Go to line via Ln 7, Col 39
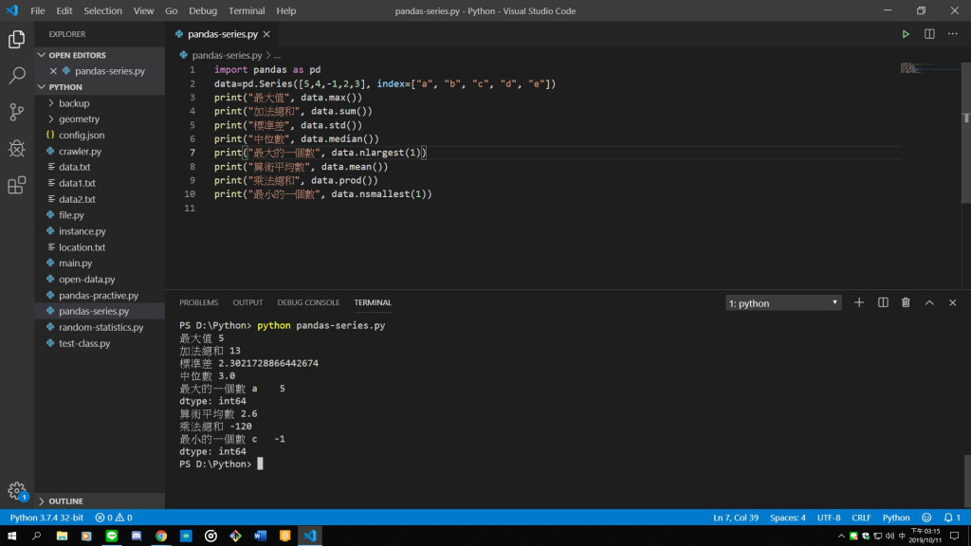Screen dimensions: 971x546 (736, 518)
